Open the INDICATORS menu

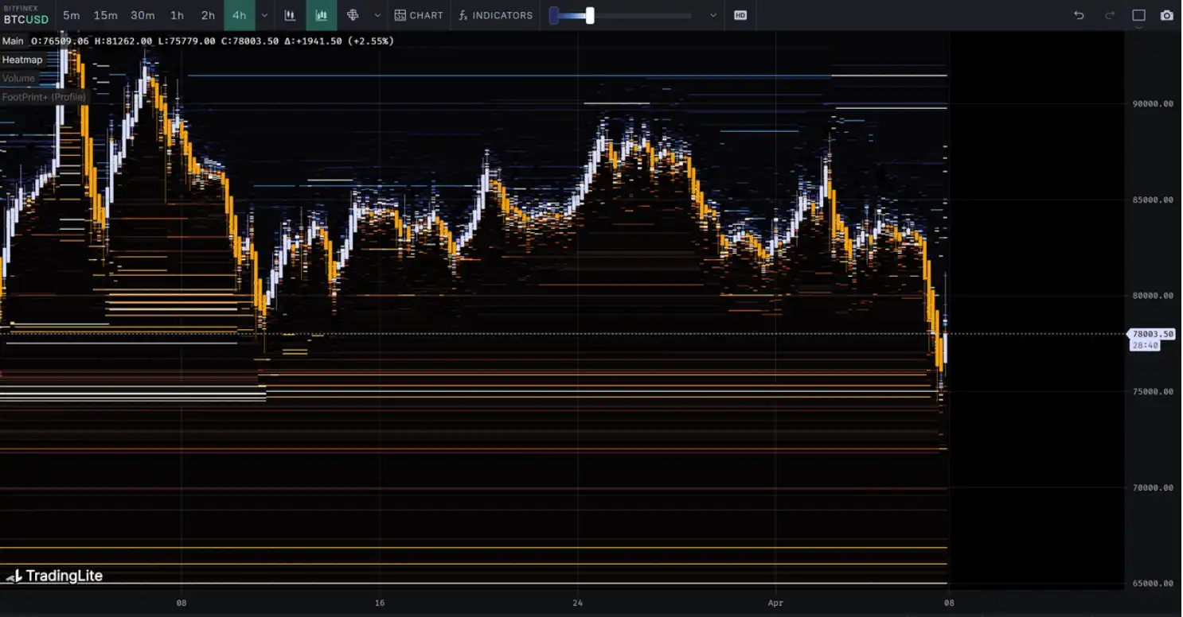495,15
